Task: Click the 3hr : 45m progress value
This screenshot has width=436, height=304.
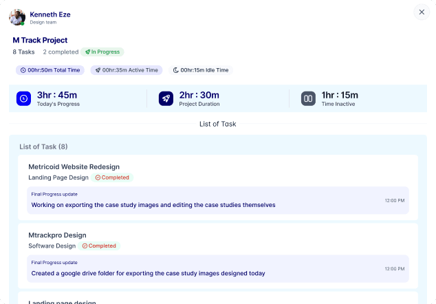Action: [x=57, y=95]
